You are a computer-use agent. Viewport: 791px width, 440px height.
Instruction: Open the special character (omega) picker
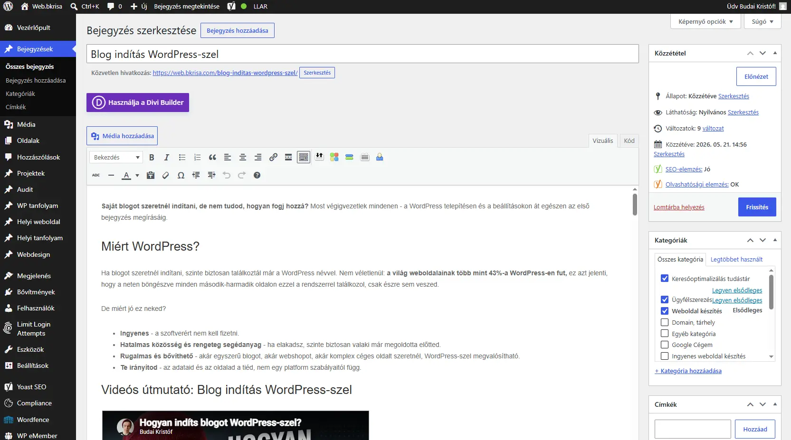[181, 175]
